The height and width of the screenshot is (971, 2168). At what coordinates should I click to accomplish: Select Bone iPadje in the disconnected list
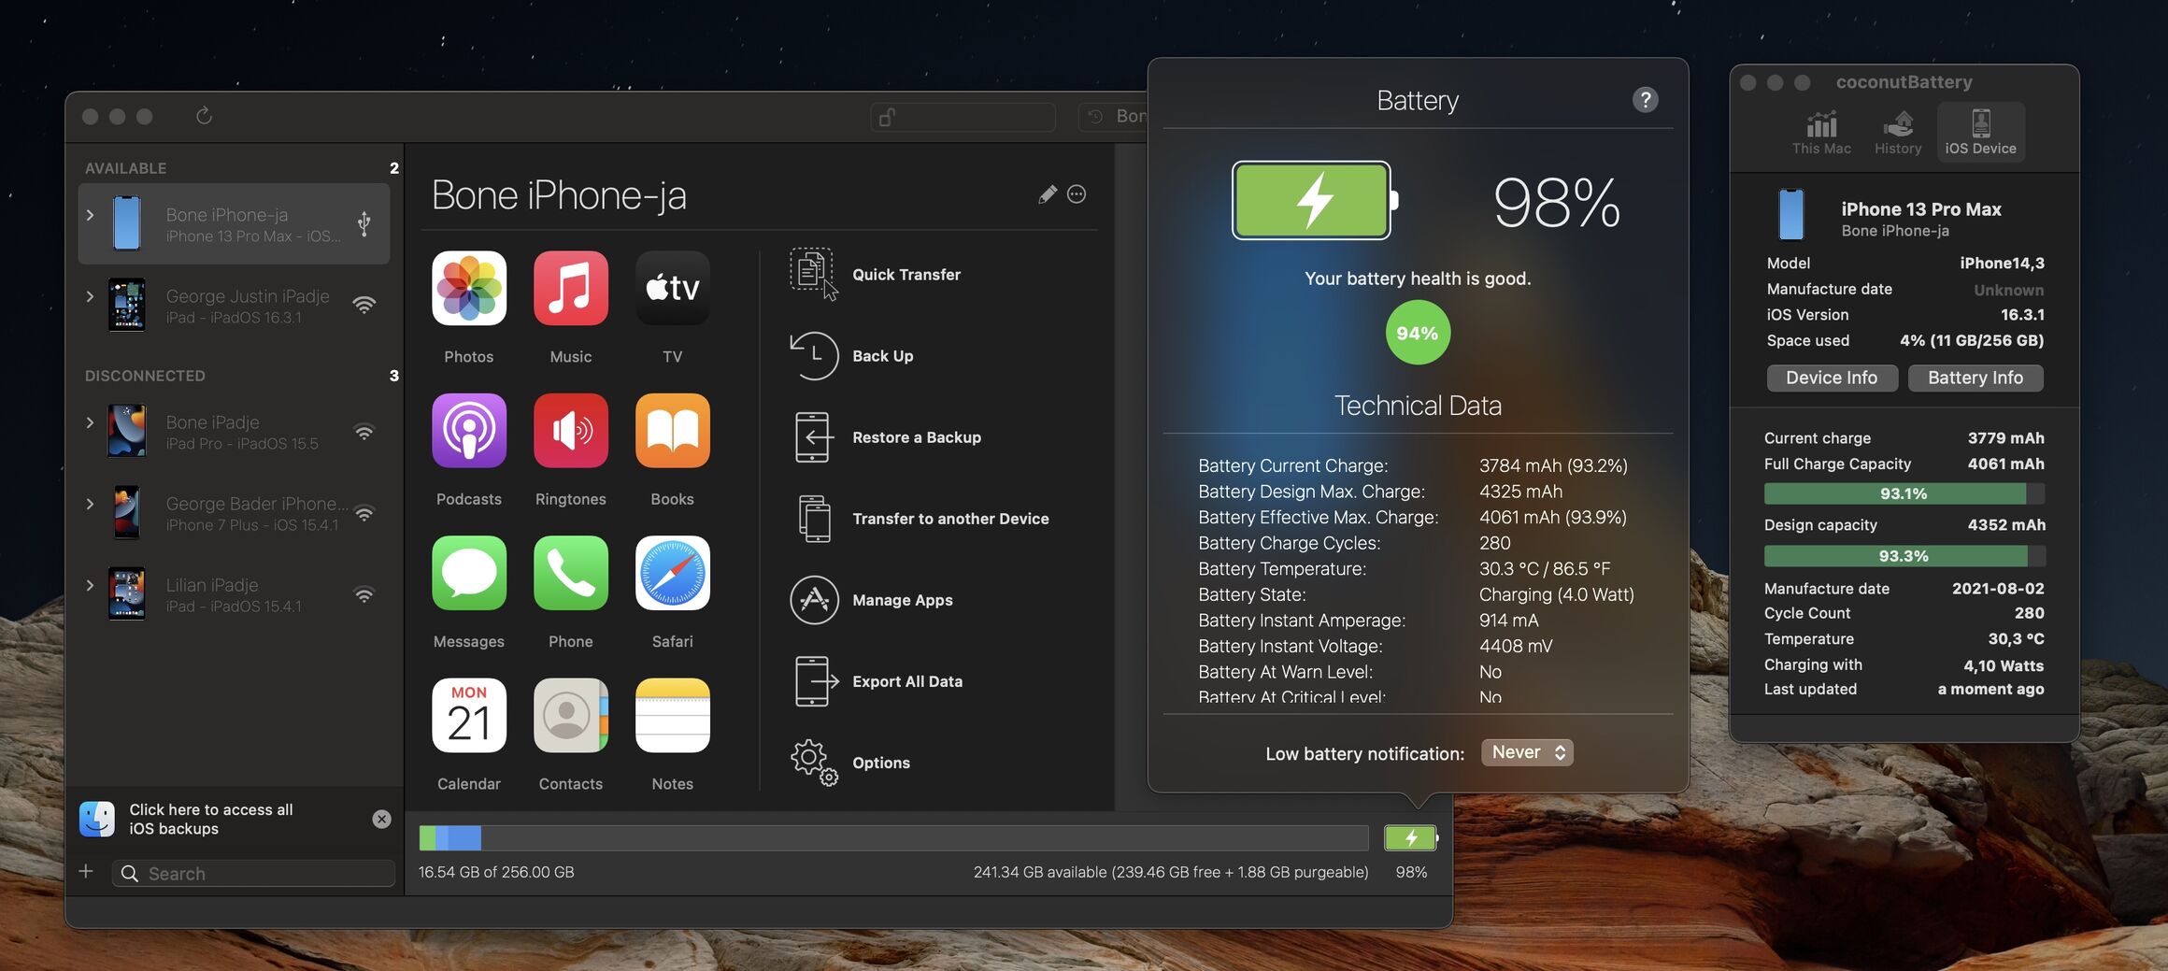point(234,431)
